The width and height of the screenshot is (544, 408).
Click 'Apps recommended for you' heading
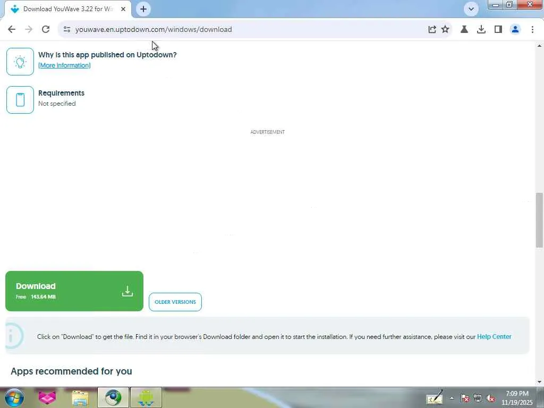tap(72, 371)
